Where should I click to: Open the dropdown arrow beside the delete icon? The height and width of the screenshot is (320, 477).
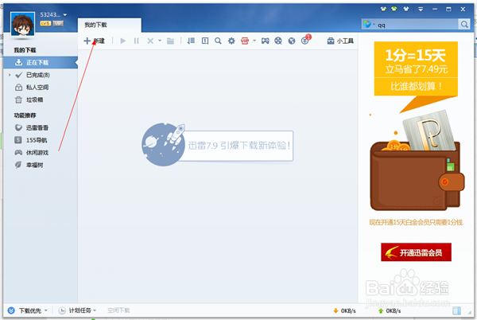(x=160, y=41)
